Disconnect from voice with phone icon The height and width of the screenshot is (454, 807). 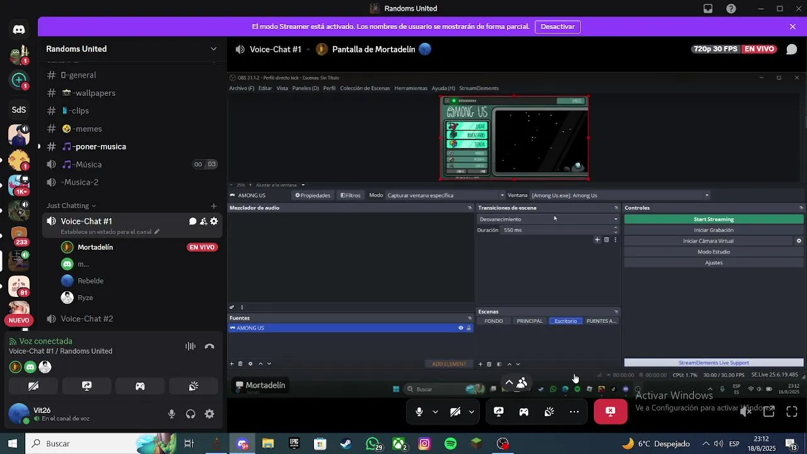point(210,346)
